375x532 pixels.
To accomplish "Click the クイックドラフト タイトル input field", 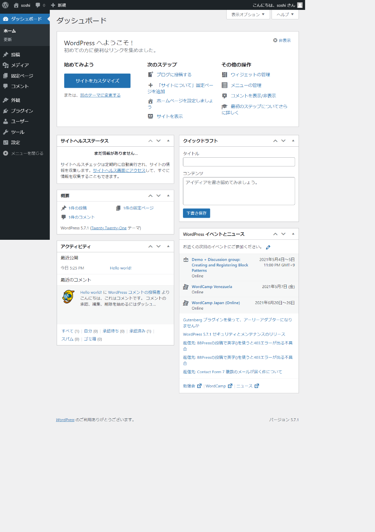I will (239, 162).
